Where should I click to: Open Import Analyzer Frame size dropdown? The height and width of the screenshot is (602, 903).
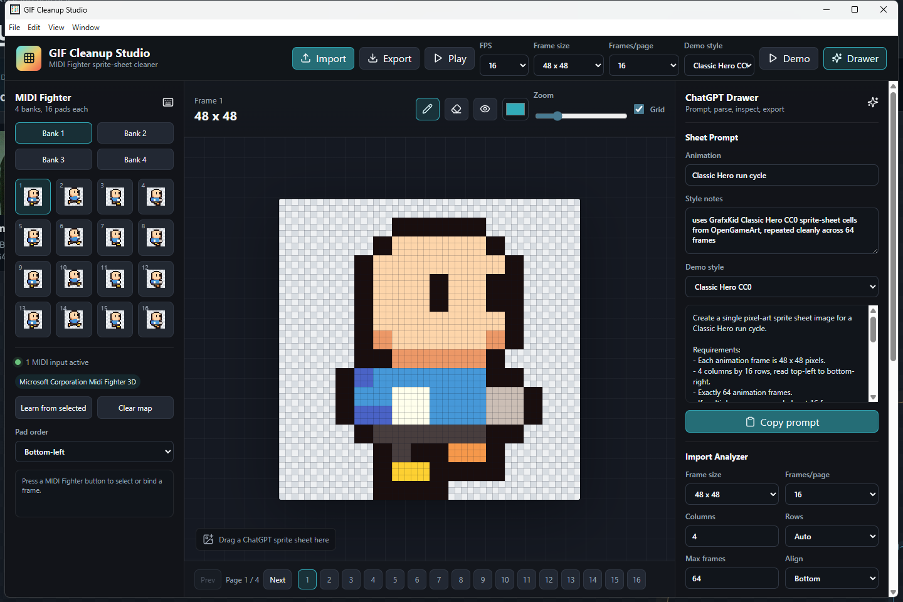732,494
